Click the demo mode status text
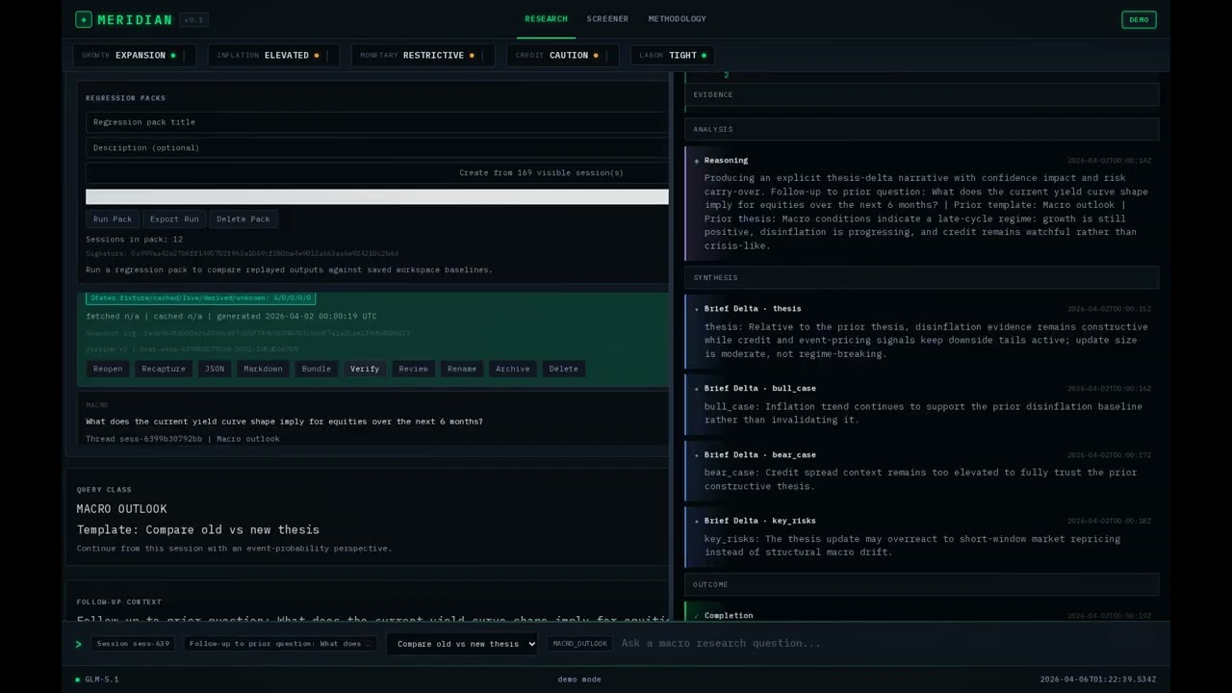This screenshot has height=693, width=1232. [x=579, y=680]
